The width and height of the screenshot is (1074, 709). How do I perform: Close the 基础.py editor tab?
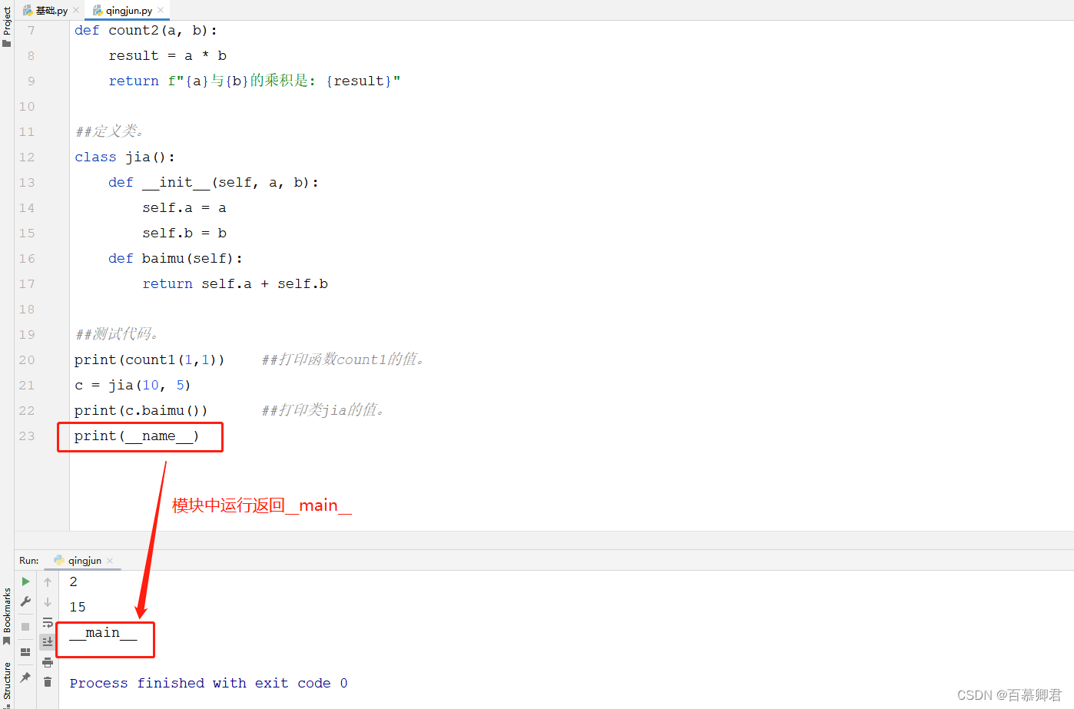[x=76, y=10]
